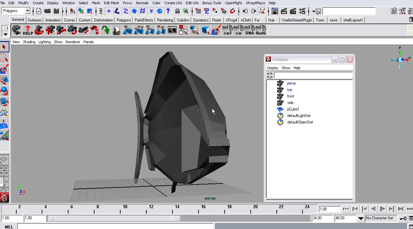Viewport: 413px width, 229px height.
Task: Select defaultLightSet in the Outliner
Action: point(299,116)
